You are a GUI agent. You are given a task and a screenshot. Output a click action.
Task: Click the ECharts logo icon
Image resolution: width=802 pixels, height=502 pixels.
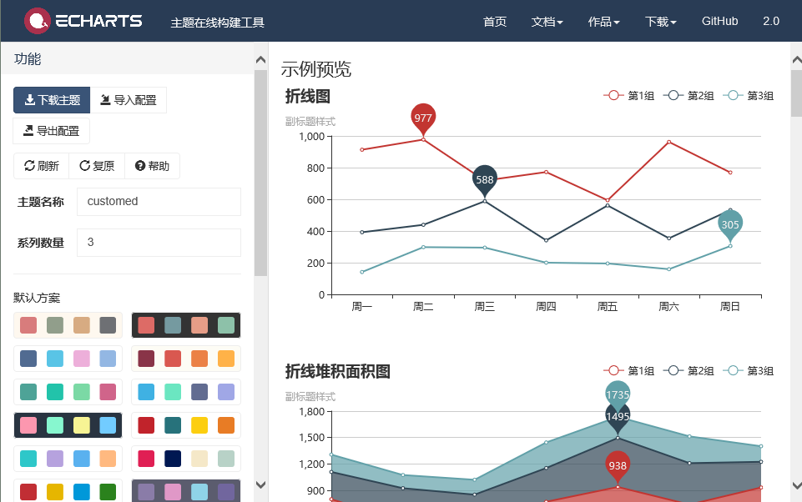pyautogui.click(x=38, y=21)
